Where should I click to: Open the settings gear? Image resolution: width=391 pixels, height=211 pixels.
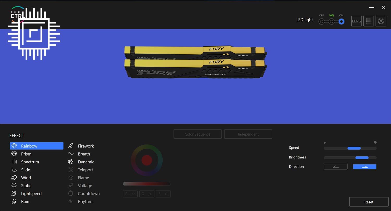tap(381, 21)
